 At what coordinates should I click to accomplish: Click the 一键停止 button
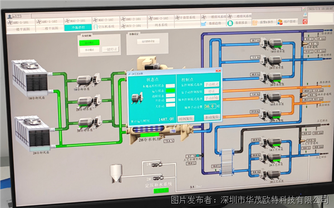coord(110,49)
